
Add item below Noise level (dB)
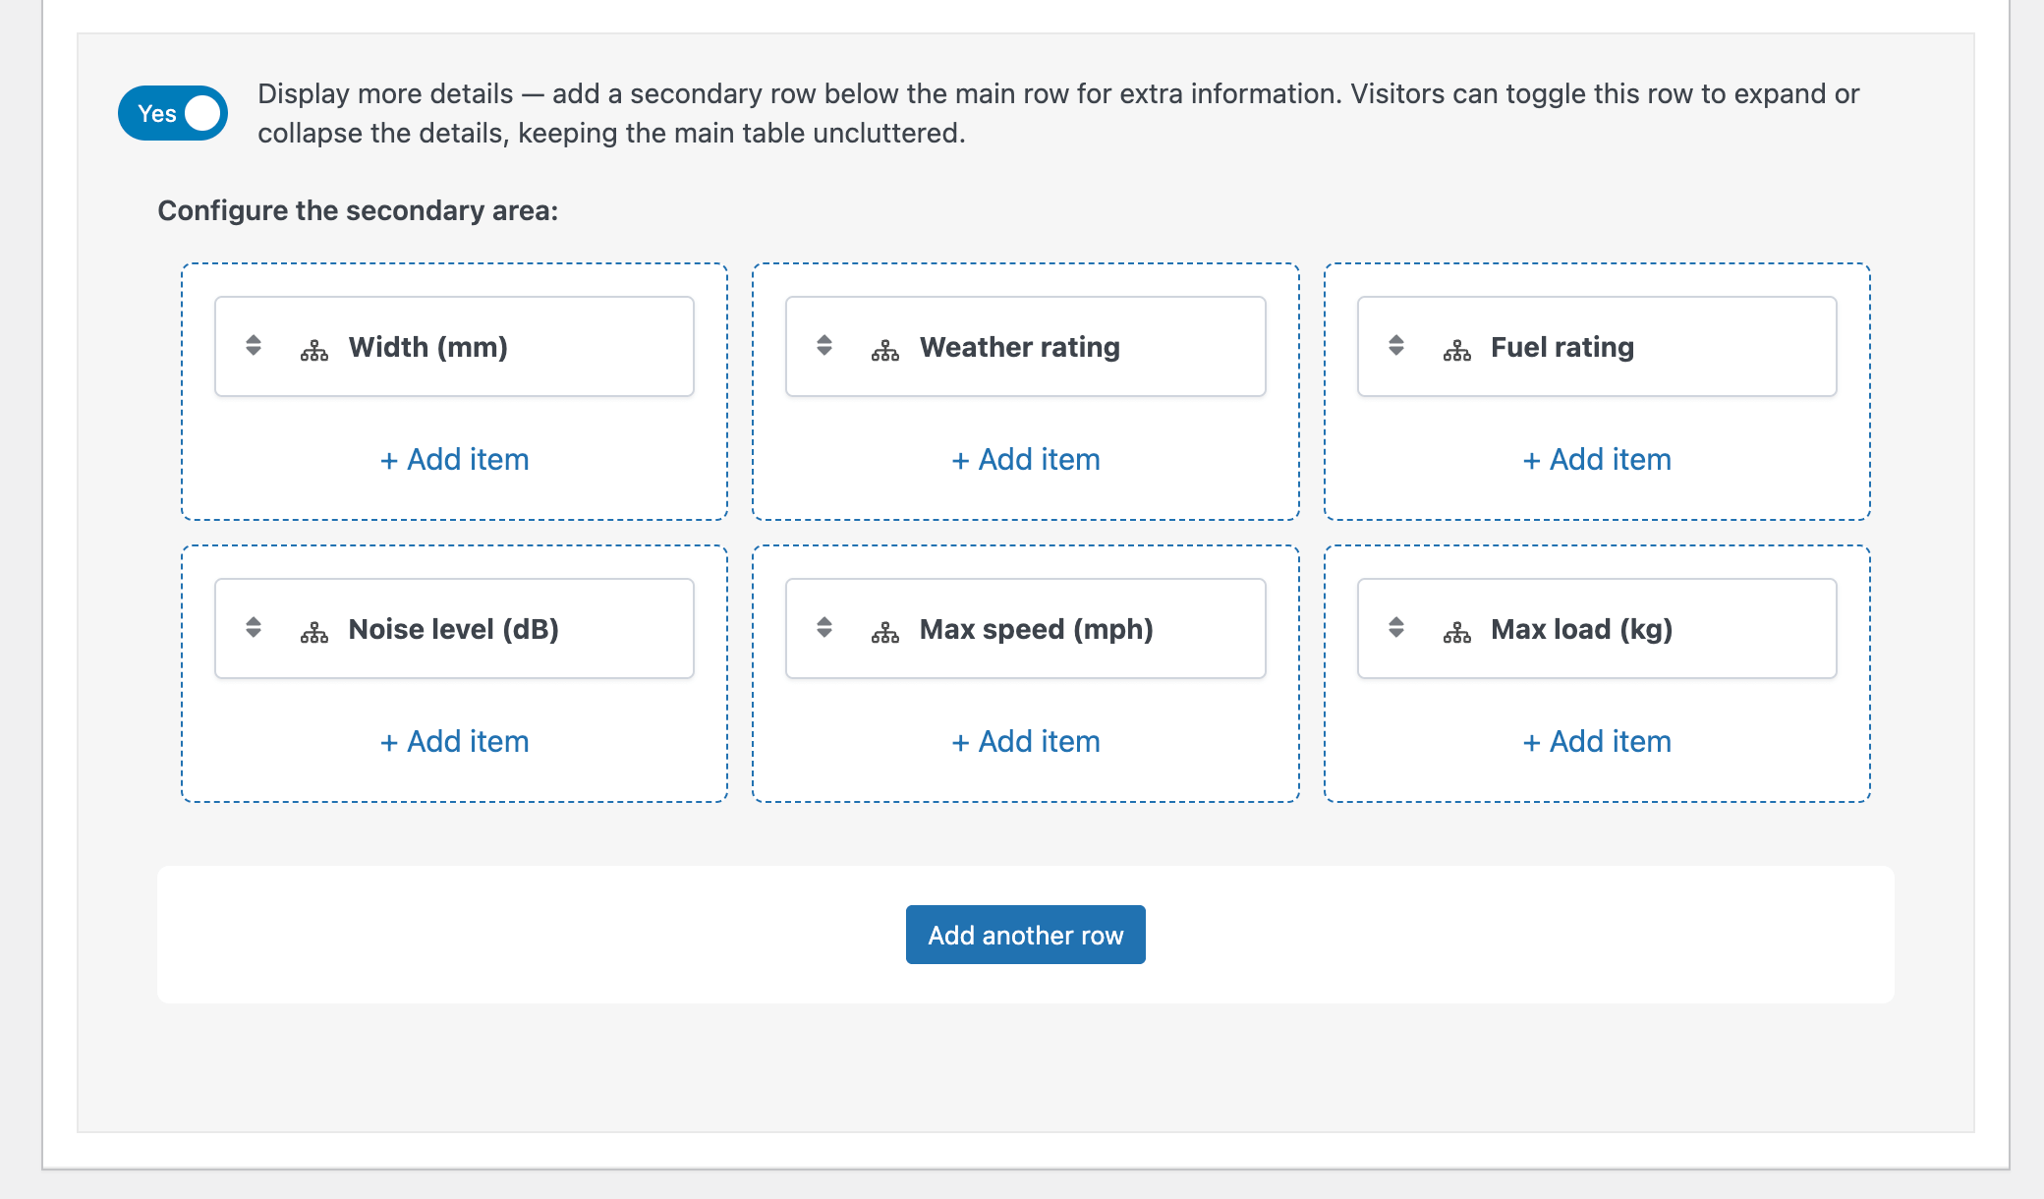(454, 741)
